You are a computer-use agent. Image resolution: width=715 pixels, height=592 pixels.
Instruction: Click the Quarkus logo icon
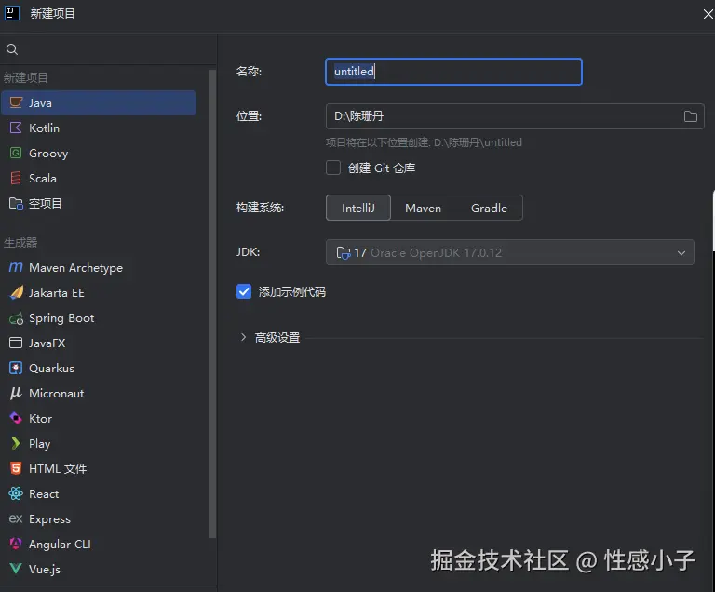(16, 368)
